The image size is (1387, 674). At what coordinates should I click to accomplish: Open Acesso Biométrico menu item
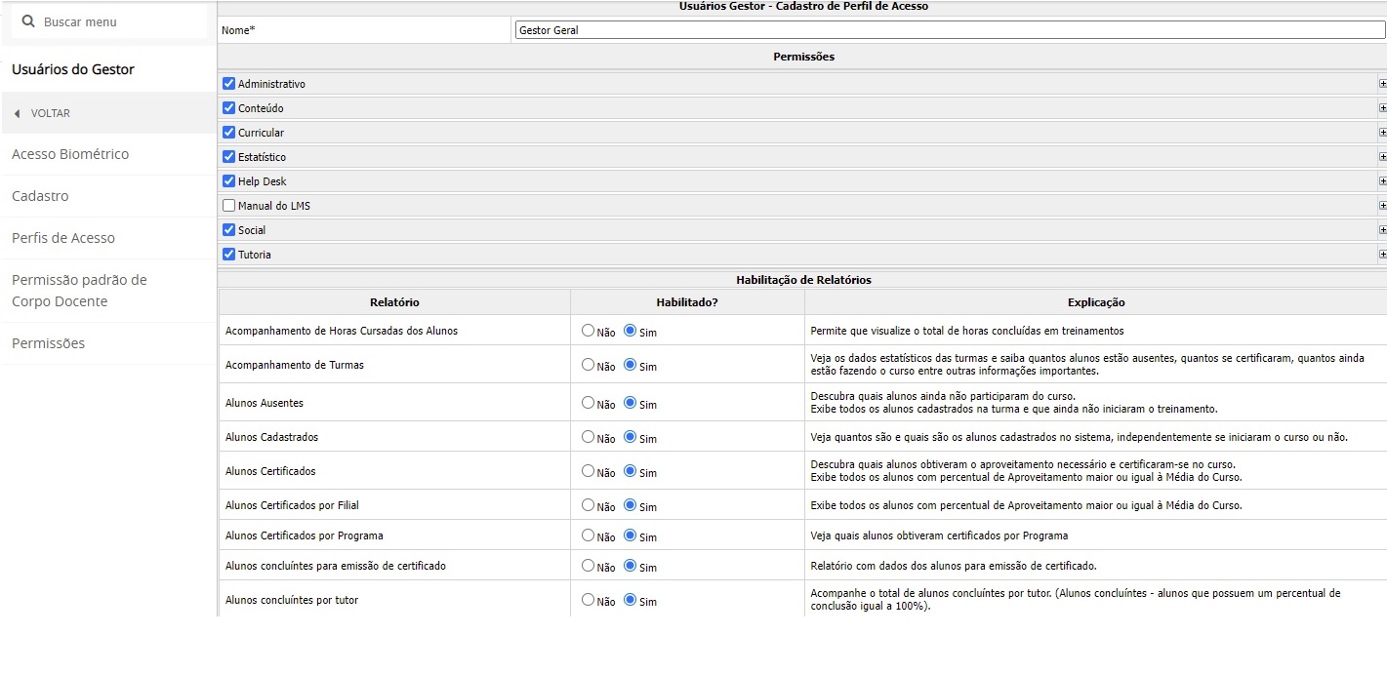tap(70, 154)
